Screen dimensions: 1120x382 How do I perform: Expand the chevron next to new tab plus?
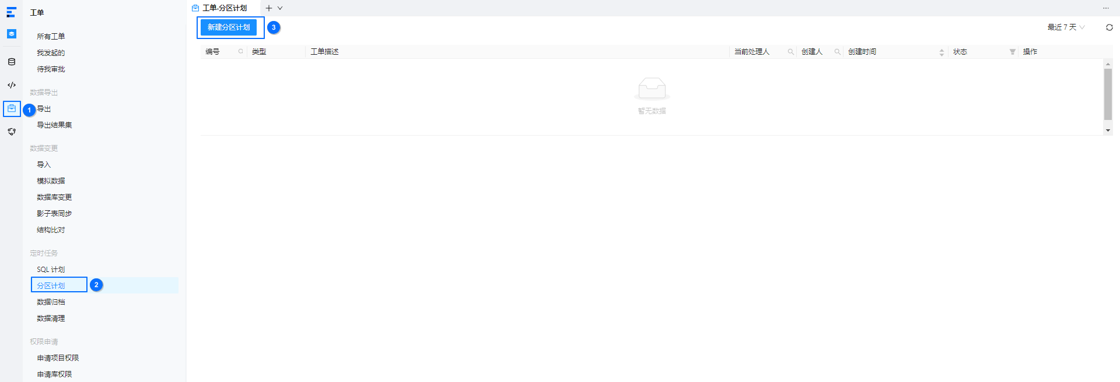click(280, 8)
